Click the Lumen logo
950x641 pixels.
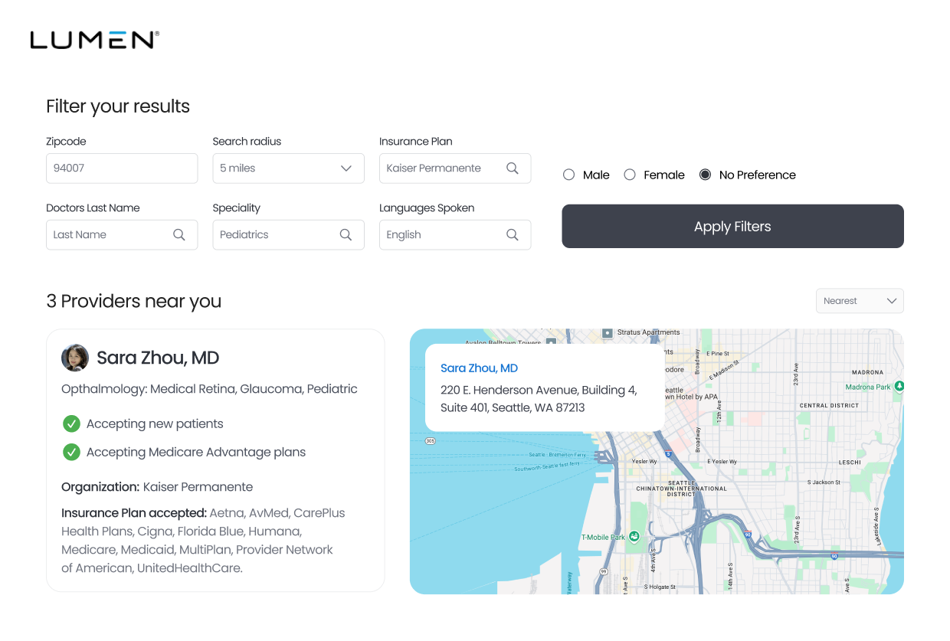click(95, 40)
